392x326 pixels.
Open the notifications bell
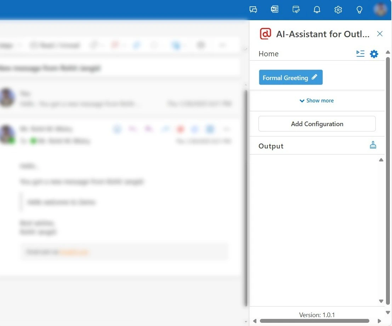coord(317,10)
